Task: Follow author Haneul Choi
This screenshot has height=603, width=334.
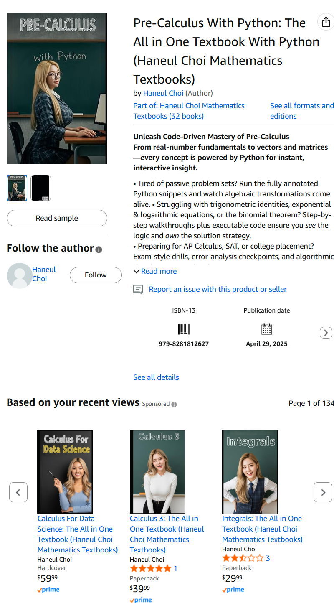Action: pyautogui.click(x=96, y=275)
